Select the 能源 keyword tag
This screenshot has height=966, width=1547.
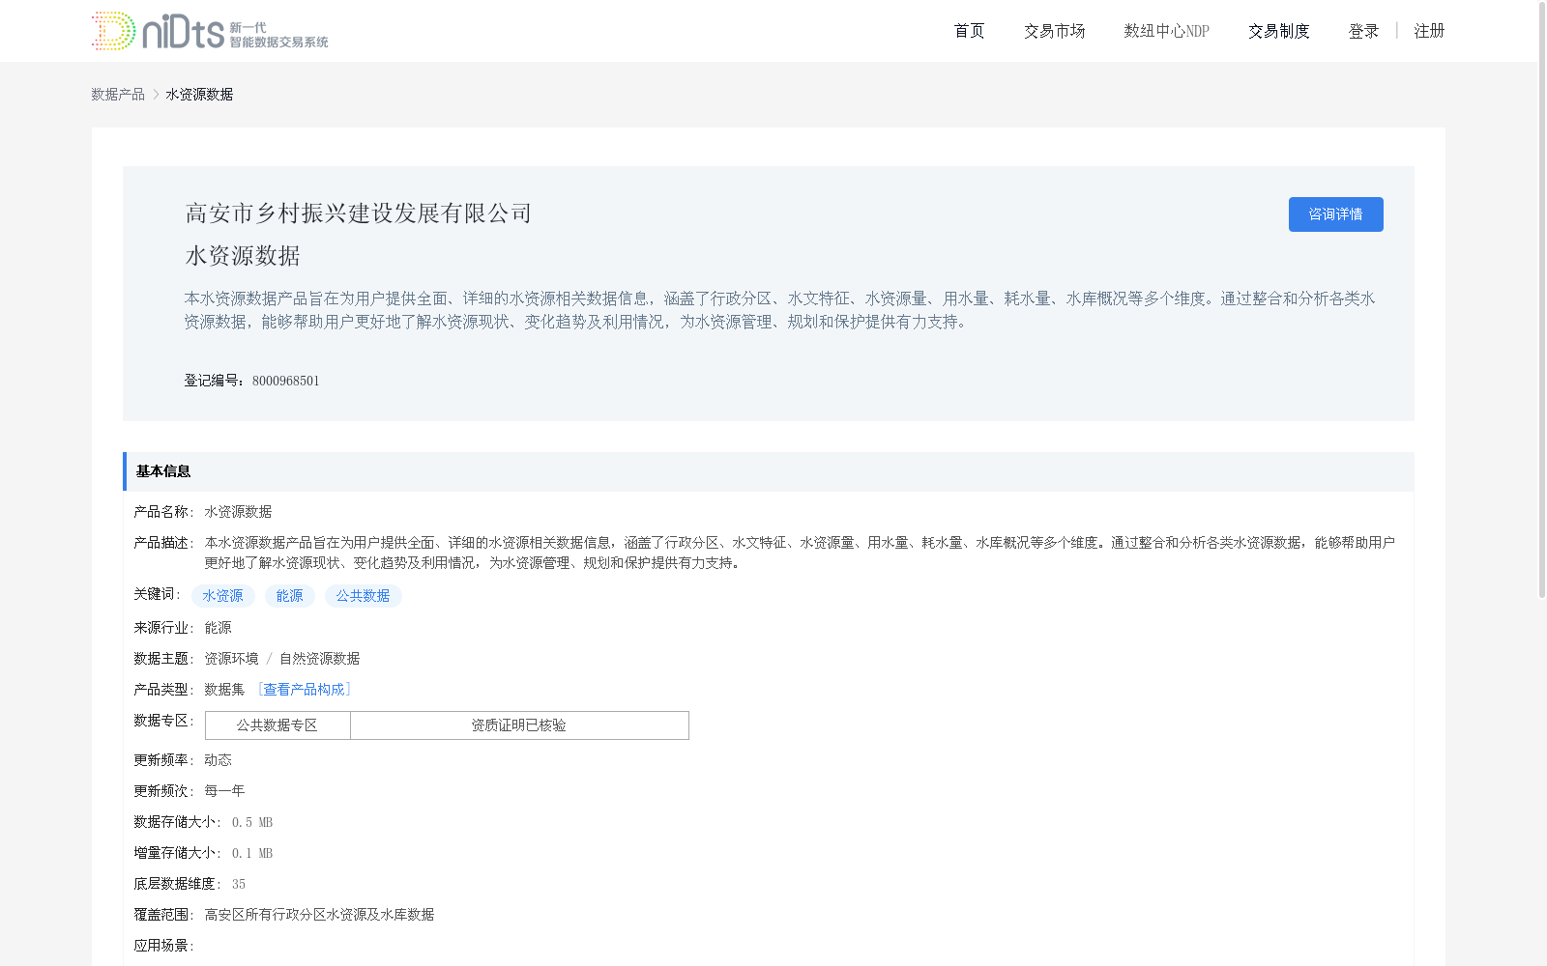(x=290, y=596)
